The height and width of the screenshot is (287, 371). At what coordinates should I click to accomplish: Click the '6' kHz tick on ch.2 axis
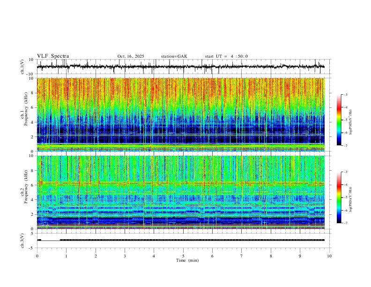pos(32,185)
